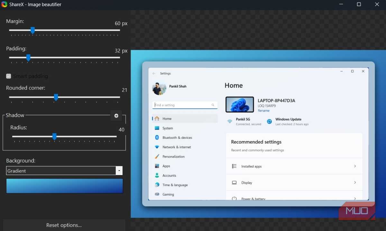The width and height of the screenshot is (386, 231).
Task: Click the Shadow Radius slider handle
Action: 54,137
